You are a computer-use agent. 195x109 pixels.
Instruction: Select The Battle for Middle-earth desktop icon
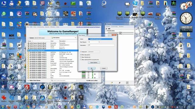19,5
